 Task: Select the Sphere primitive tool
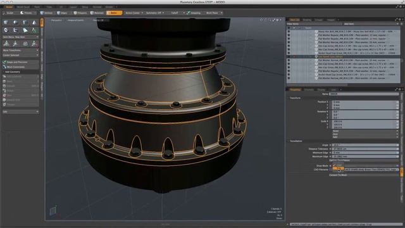15,23
